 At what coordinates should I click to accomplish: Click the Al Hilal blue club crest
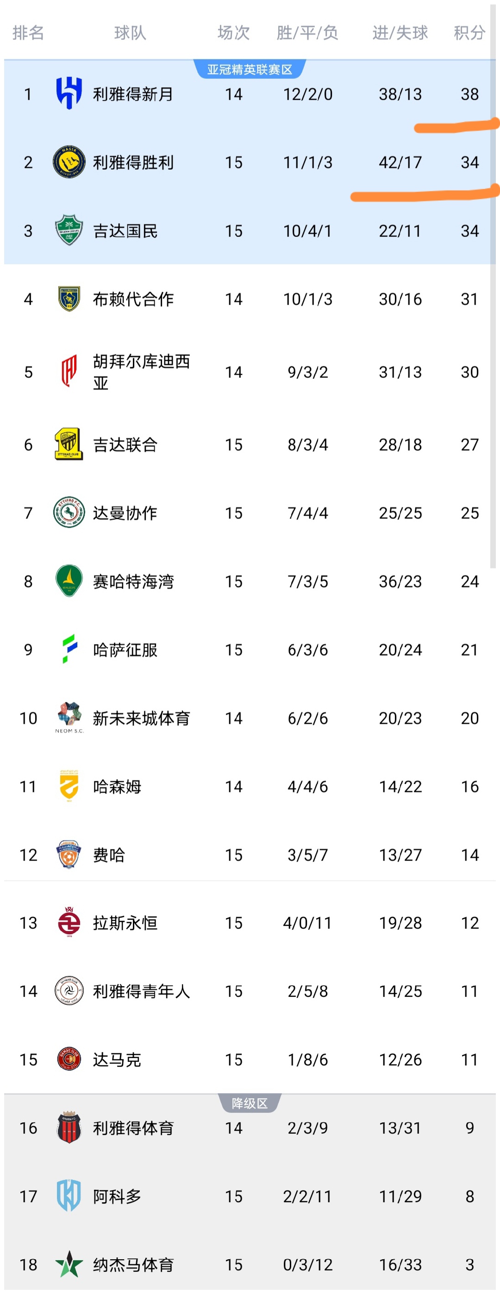[x=69, y=94]
